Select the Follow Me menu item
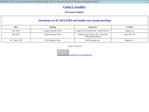The width and height of the screenshot is (149, 112). coord(26,2)
